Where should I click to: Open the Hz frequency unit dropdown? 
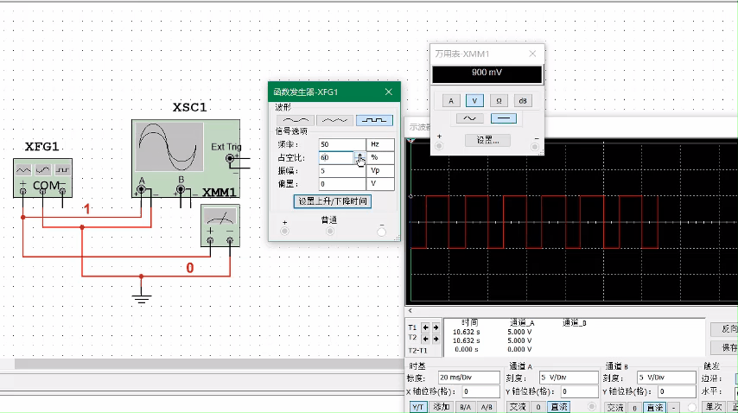[380, 144]
